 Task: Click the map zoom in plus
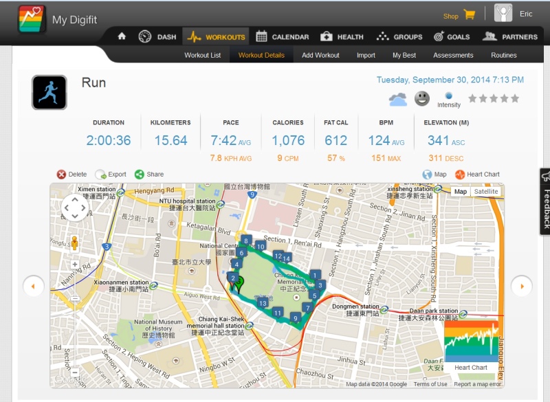pyautogui.click(x=75, y=265)
